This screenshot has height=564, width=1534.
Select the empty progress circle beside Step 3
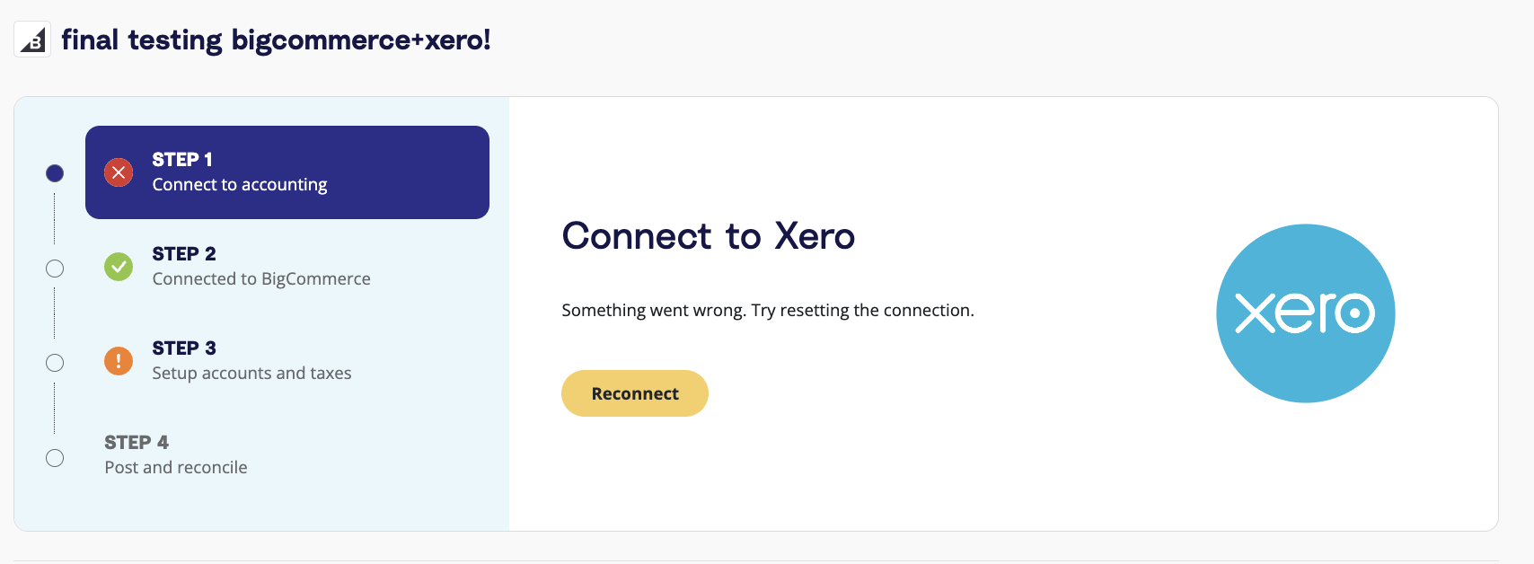coord(55,363)
